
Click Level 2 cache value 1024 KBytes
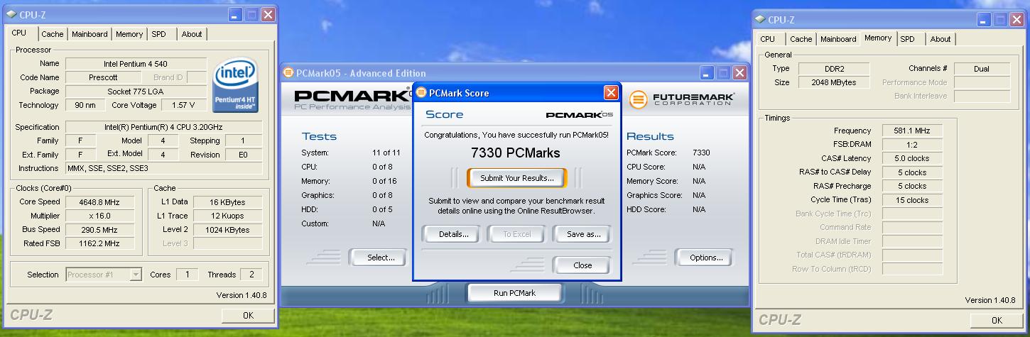point(227,230)
